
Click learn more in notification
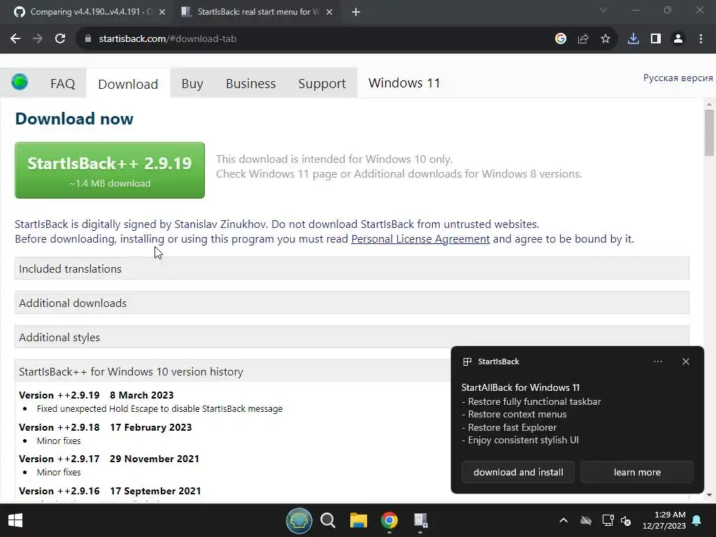637,472
